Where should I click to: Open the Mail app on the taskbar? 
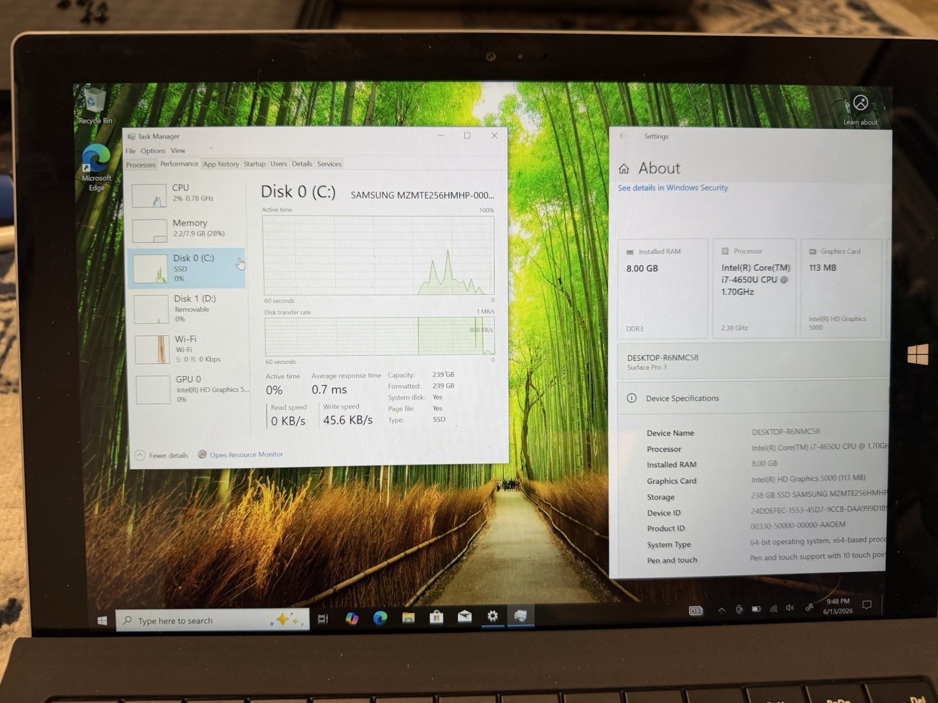pos(464,616)
